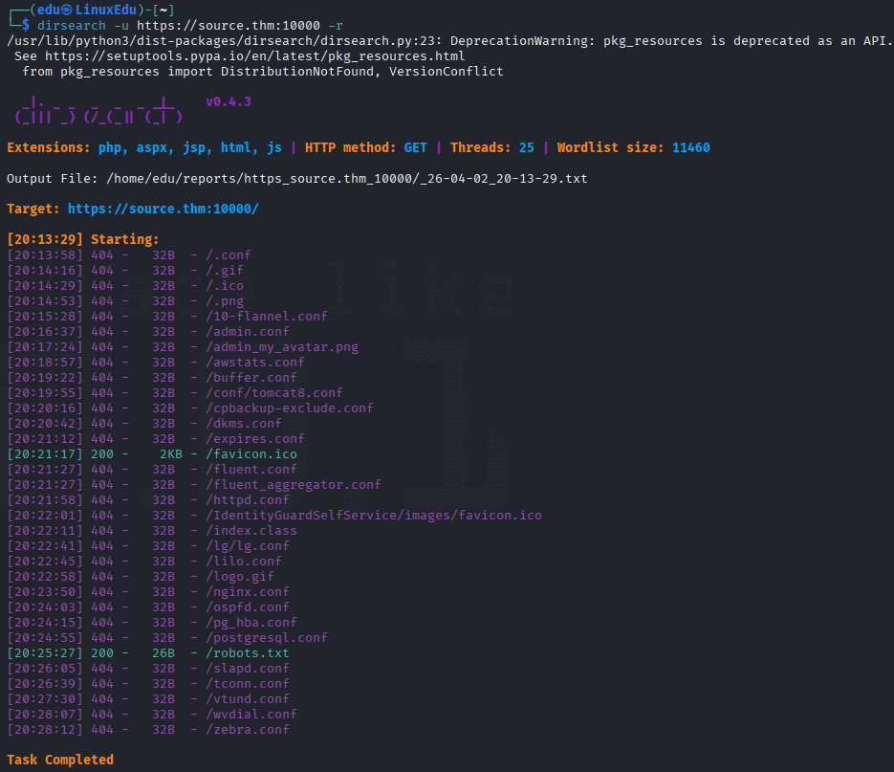Click the /awstats.conf result path
Image resolution: width=894 pixels, height=772 pixels.
[x=255, y=363]
